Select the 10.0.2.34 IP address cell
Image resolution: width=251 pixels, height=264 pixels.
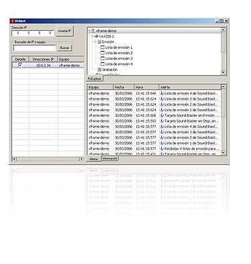44,66
